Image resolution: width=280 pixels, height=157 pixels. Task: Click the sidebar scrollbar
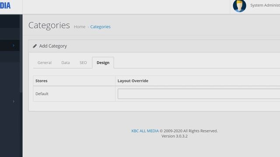tap(21, 53)
